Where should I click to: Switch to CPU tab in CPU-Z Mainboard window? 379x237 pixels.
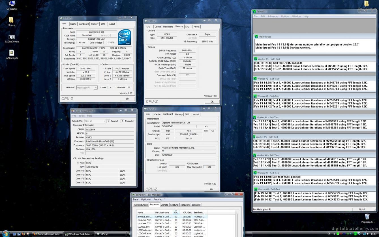click(x=148, y=114)
